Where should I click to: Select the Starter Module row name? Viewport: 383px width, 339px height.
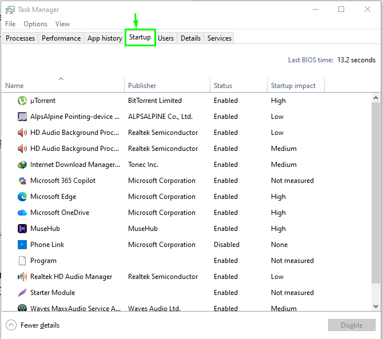tap(53, 293)
